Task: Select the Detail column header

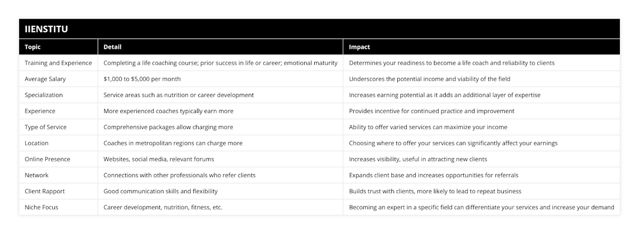Action: point(112,47)
